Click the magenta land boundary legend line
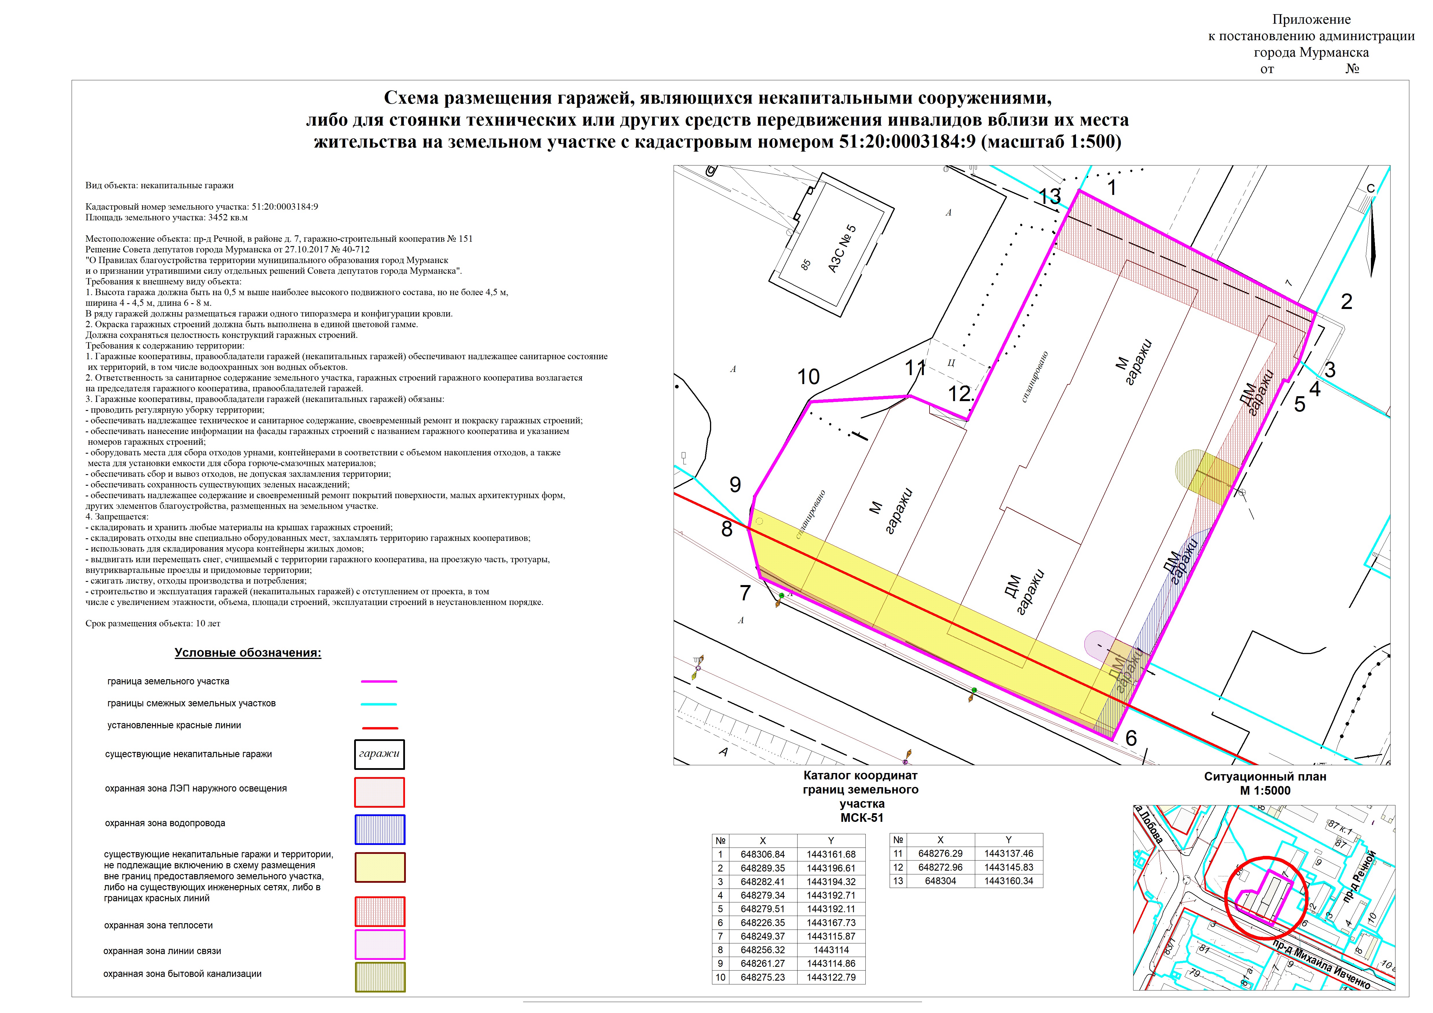1433x1013 pixels. tap(379, 682)
